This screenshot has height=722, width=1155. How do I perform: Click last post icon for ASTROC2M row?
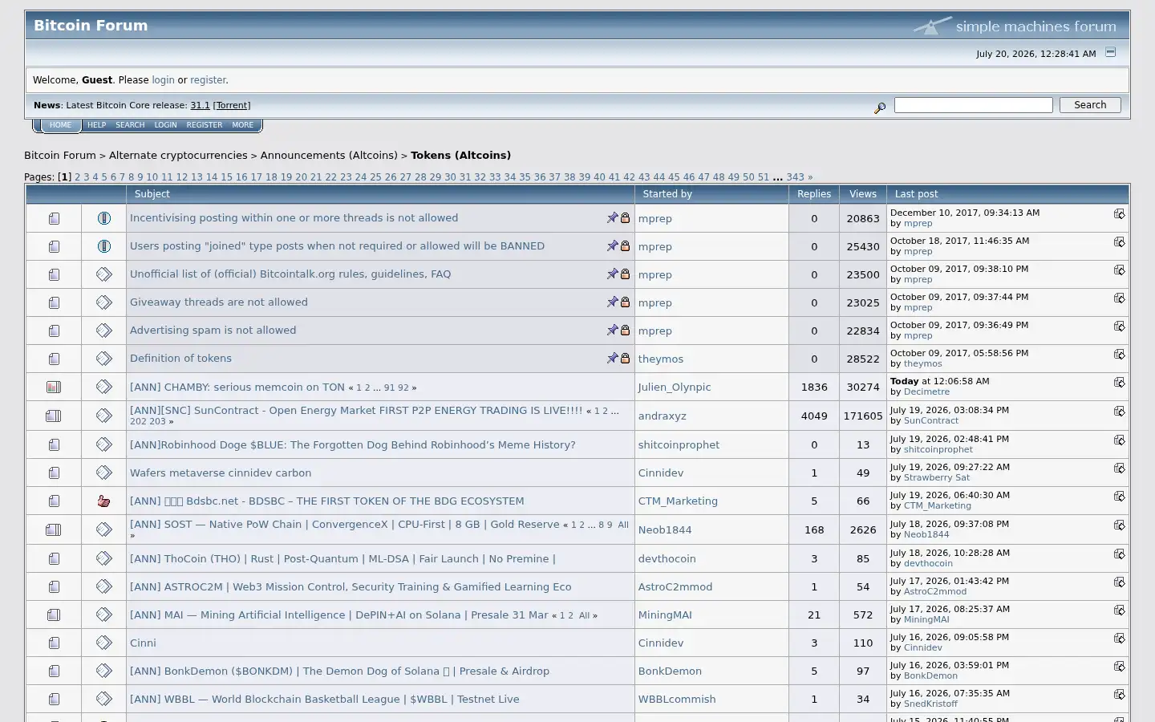1119,582
